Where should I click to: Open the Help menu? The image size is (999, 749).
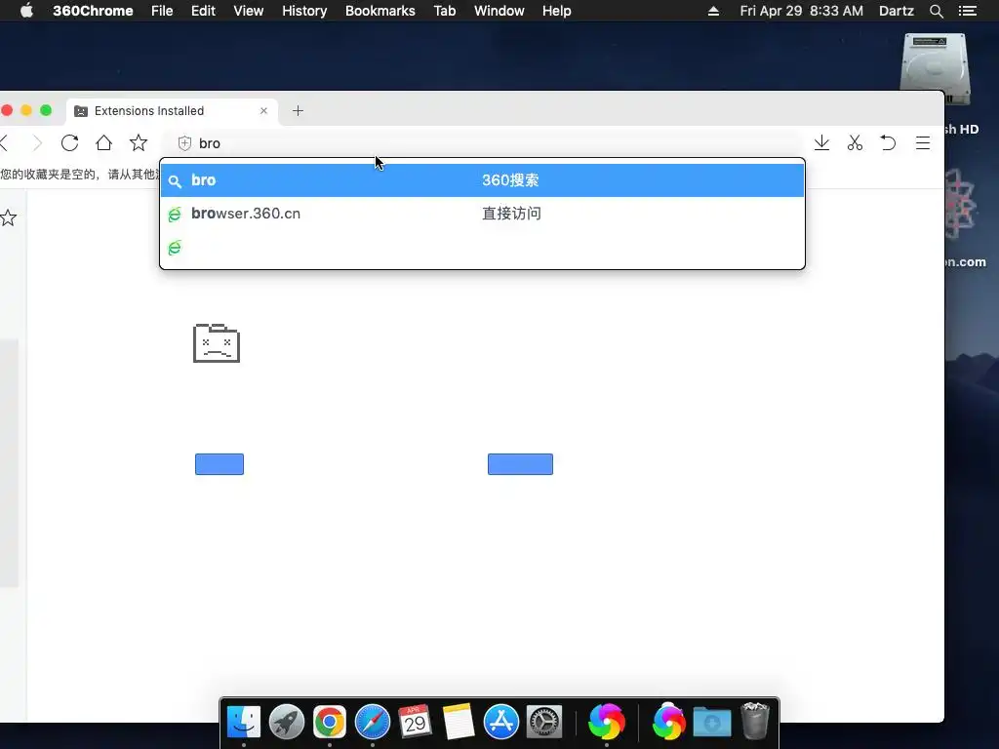tap(557, 11)
